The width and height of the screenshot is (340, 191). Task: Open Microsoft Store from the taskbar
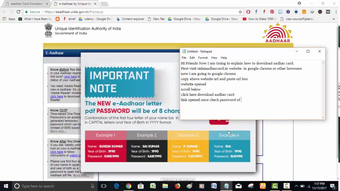[x=141, y=186]
